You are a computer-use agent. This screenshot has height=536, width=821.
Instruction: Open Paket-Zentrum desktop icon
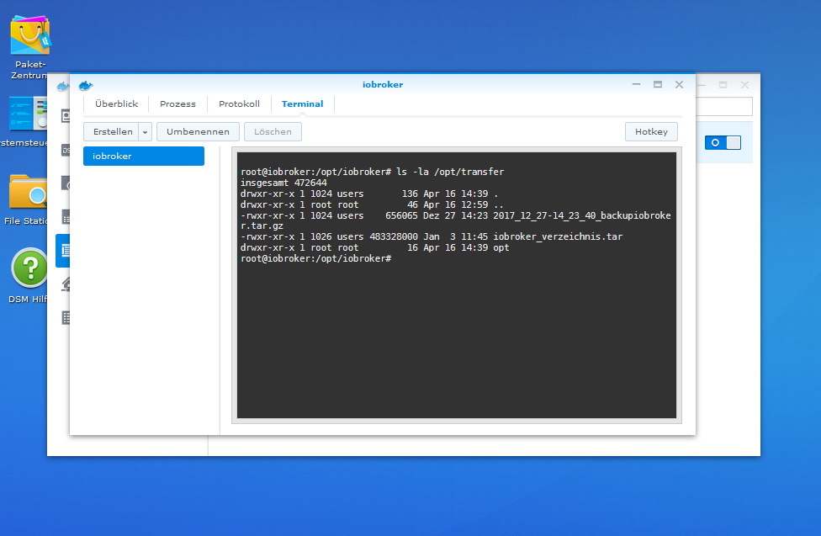point(30,35)
